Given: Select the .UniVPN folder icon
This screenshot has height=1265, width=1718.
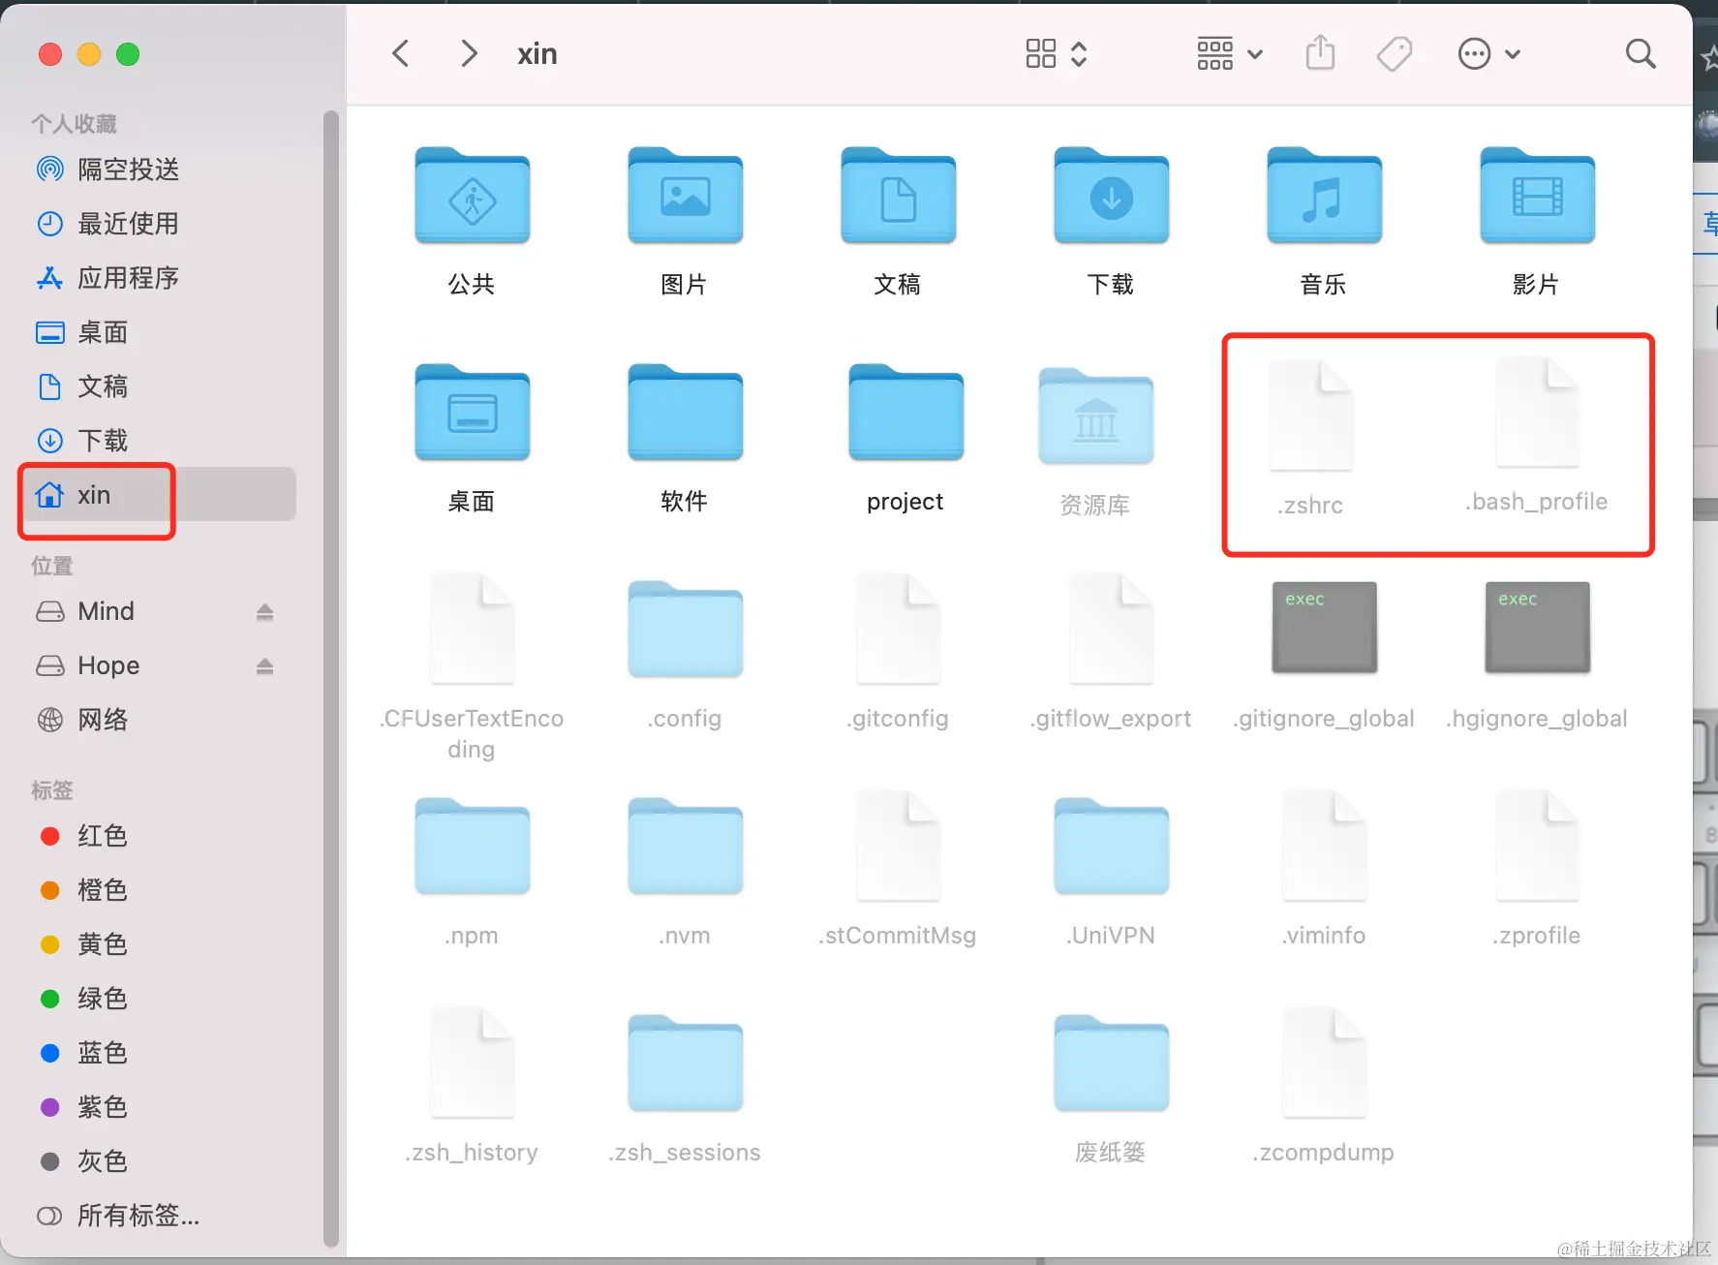Looking at the screenshot, I should click(x=1111, y=847).
